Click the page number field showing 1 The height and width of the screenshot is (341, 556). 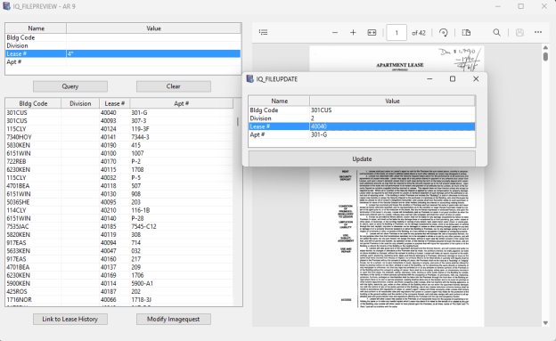(x=397, y=33)
